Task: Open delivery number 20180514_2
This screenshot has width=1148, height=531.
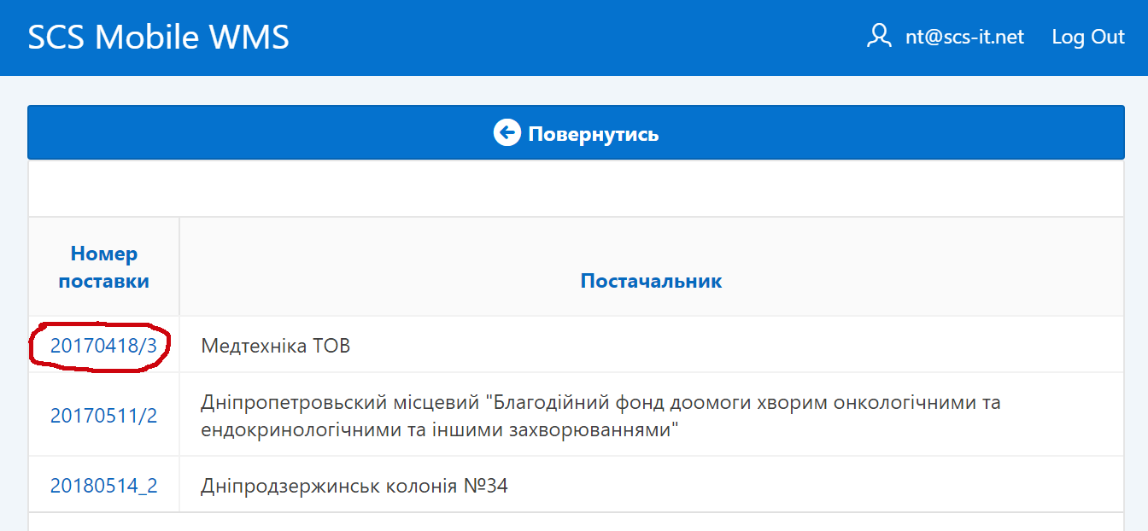Action: (x=104, y=486)
